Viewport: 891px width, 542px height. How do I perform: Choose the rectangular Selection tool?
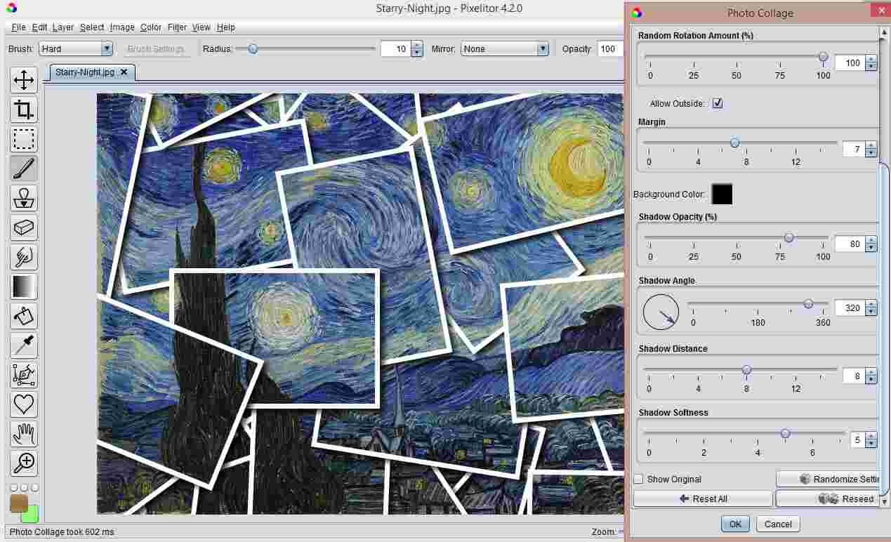24,140
